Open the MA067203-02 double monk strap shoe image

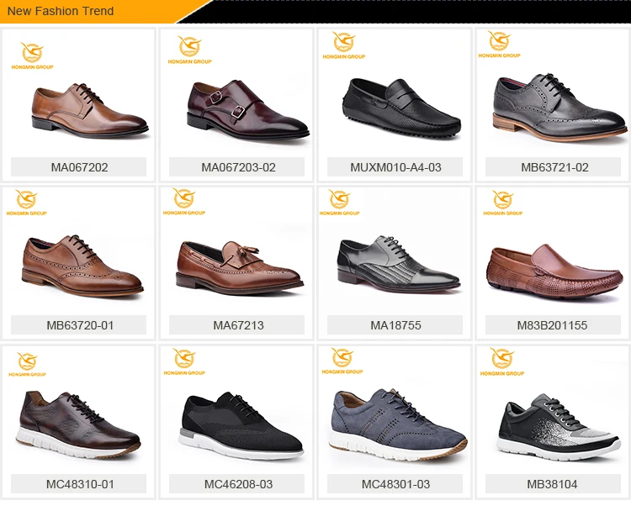tap(247, 110)
